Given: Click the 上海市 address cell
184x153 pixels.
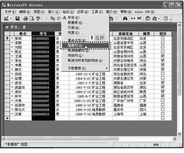Looking at the screenshot, I should click(126, 114).
